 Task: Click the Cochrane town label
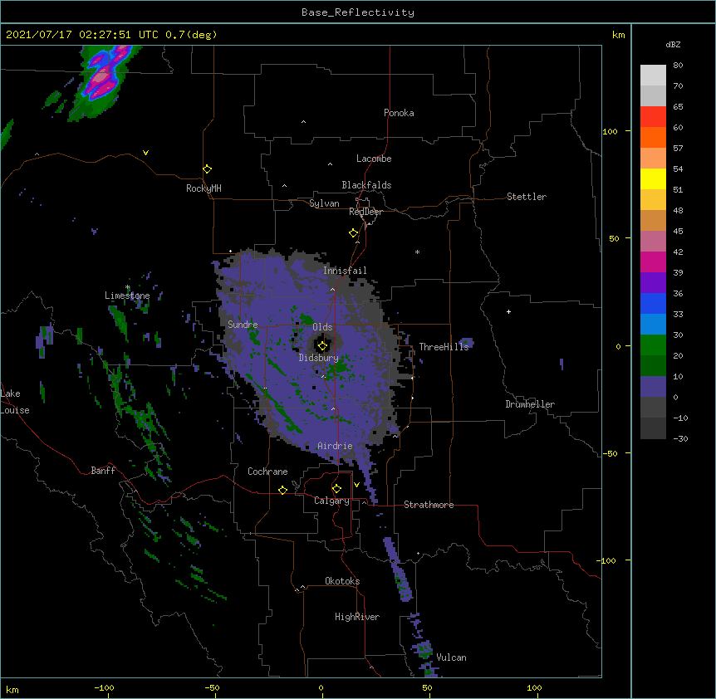267,472
